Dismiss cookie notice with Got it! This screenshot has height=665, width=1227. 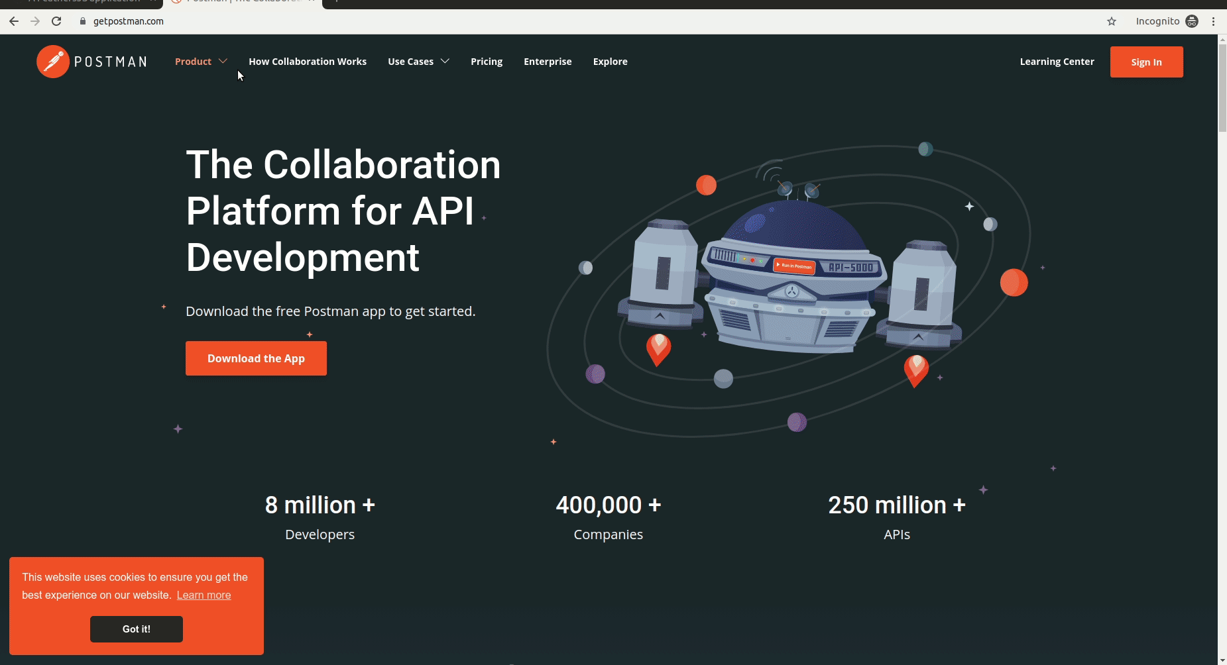point(137,629)
